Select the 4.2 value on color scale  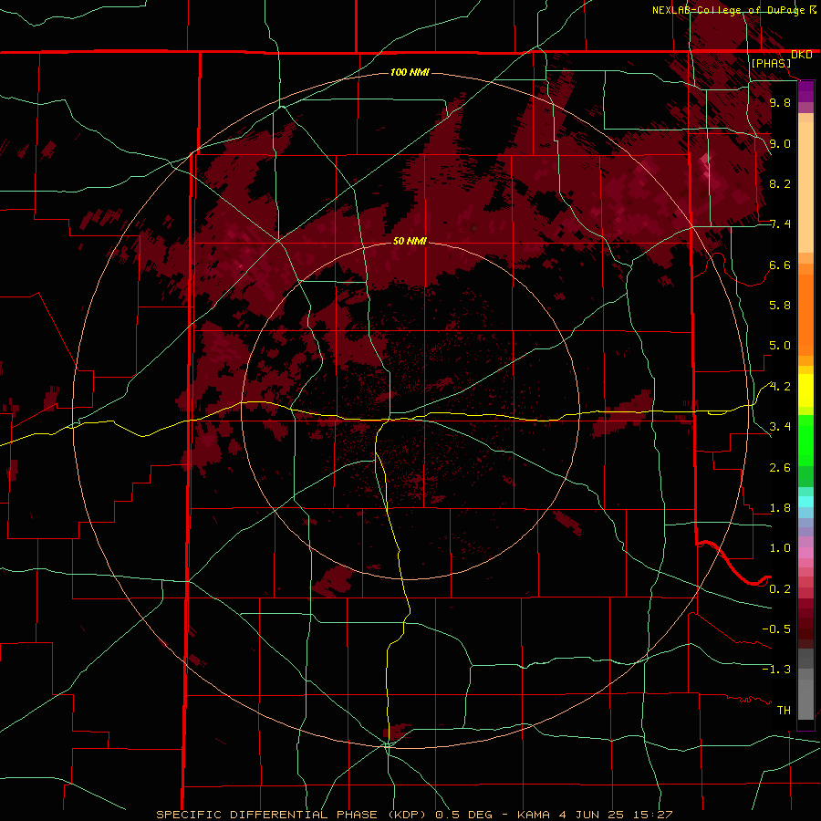coord(780,387)
